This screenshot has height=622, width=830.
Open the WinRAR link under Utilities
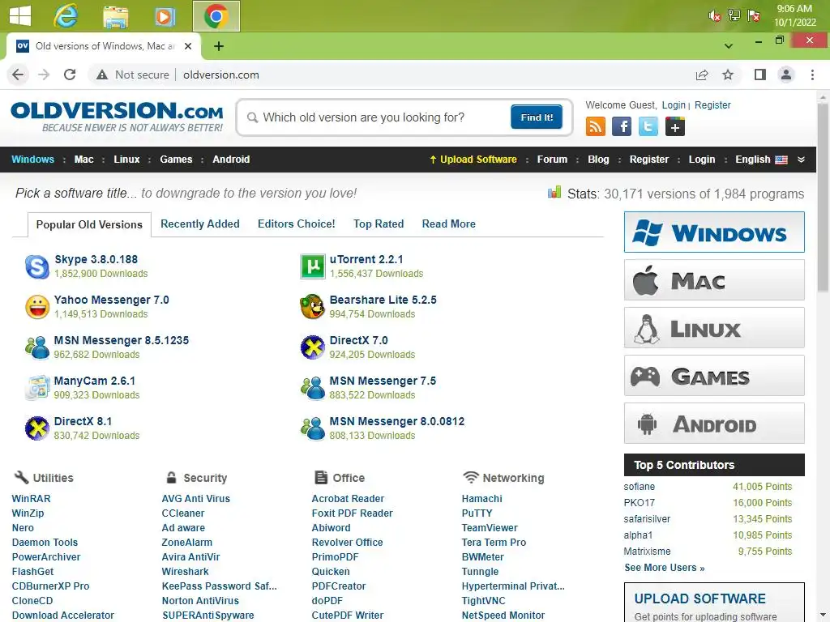[32, 499]
